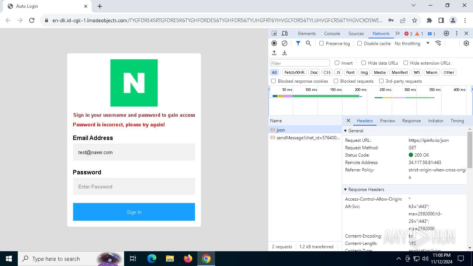473x266 pixels.
Task: Toggle Chrome side panel icon
Action: (x=441, y=20)
